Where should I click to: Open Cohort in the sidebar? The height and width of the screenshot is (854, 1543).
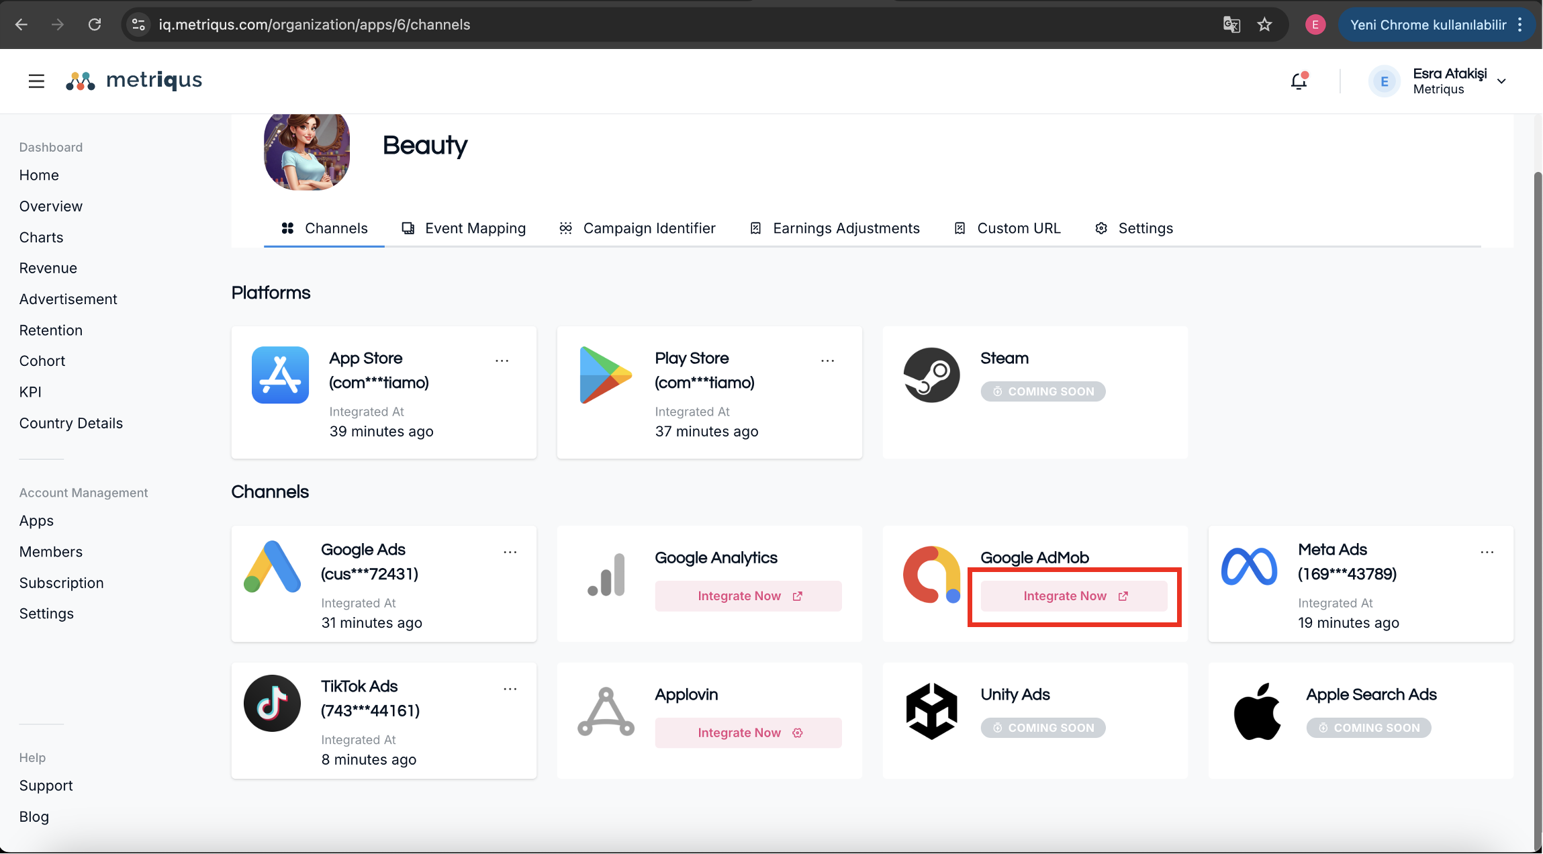(x=42, y=361)
